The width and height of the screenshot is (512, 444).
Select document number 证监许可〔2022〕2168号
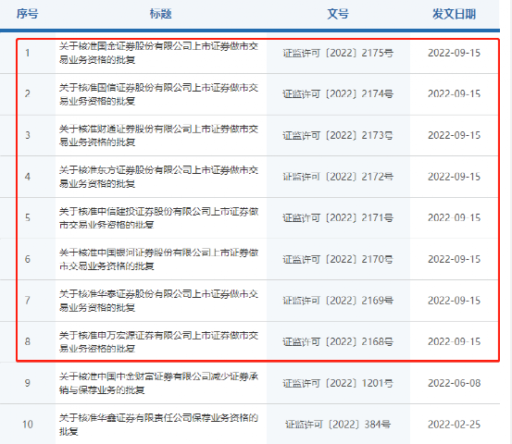pos(338,341)
